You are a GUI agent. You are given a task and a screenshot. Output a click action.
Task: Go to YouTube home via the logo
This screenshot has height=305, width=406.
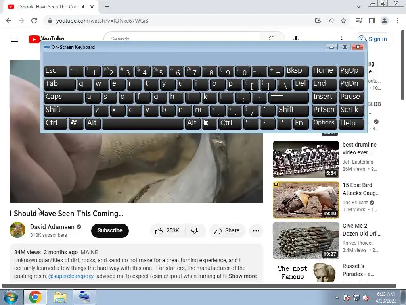pyautogui.click(x=46, y=39)
